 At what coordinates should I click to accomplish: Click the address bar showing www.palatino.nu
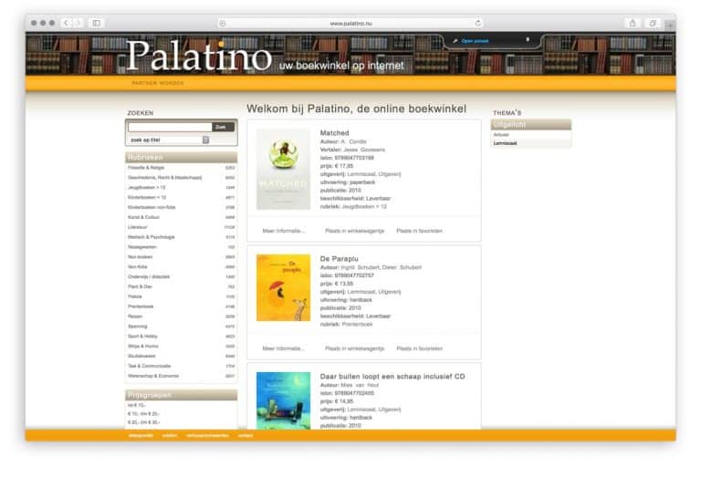(x=350, y=23)
